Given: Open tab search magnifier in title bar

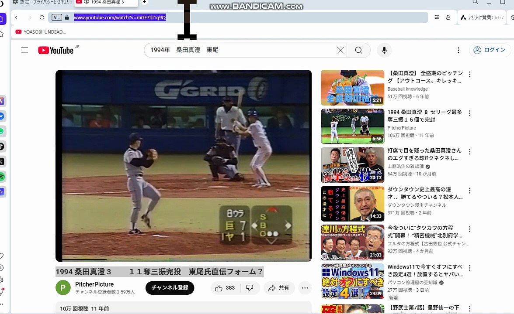Looking at the screenshot, I should pyautogui.click(x=475, y=2).
